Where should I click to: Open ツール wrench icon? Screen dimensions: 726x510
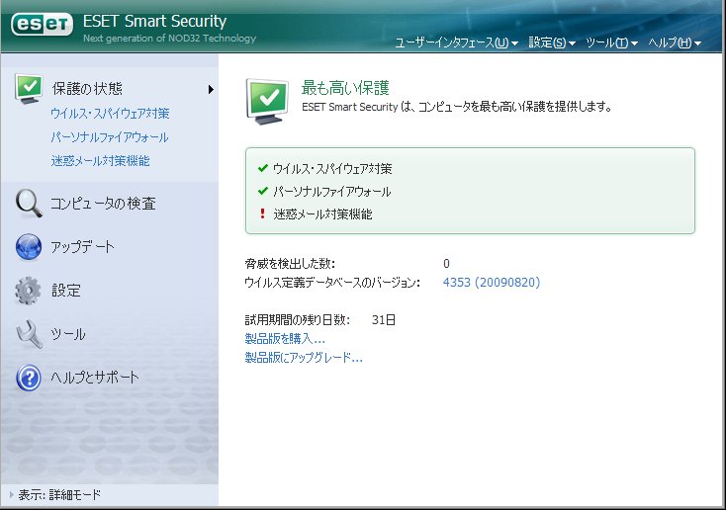29,334
